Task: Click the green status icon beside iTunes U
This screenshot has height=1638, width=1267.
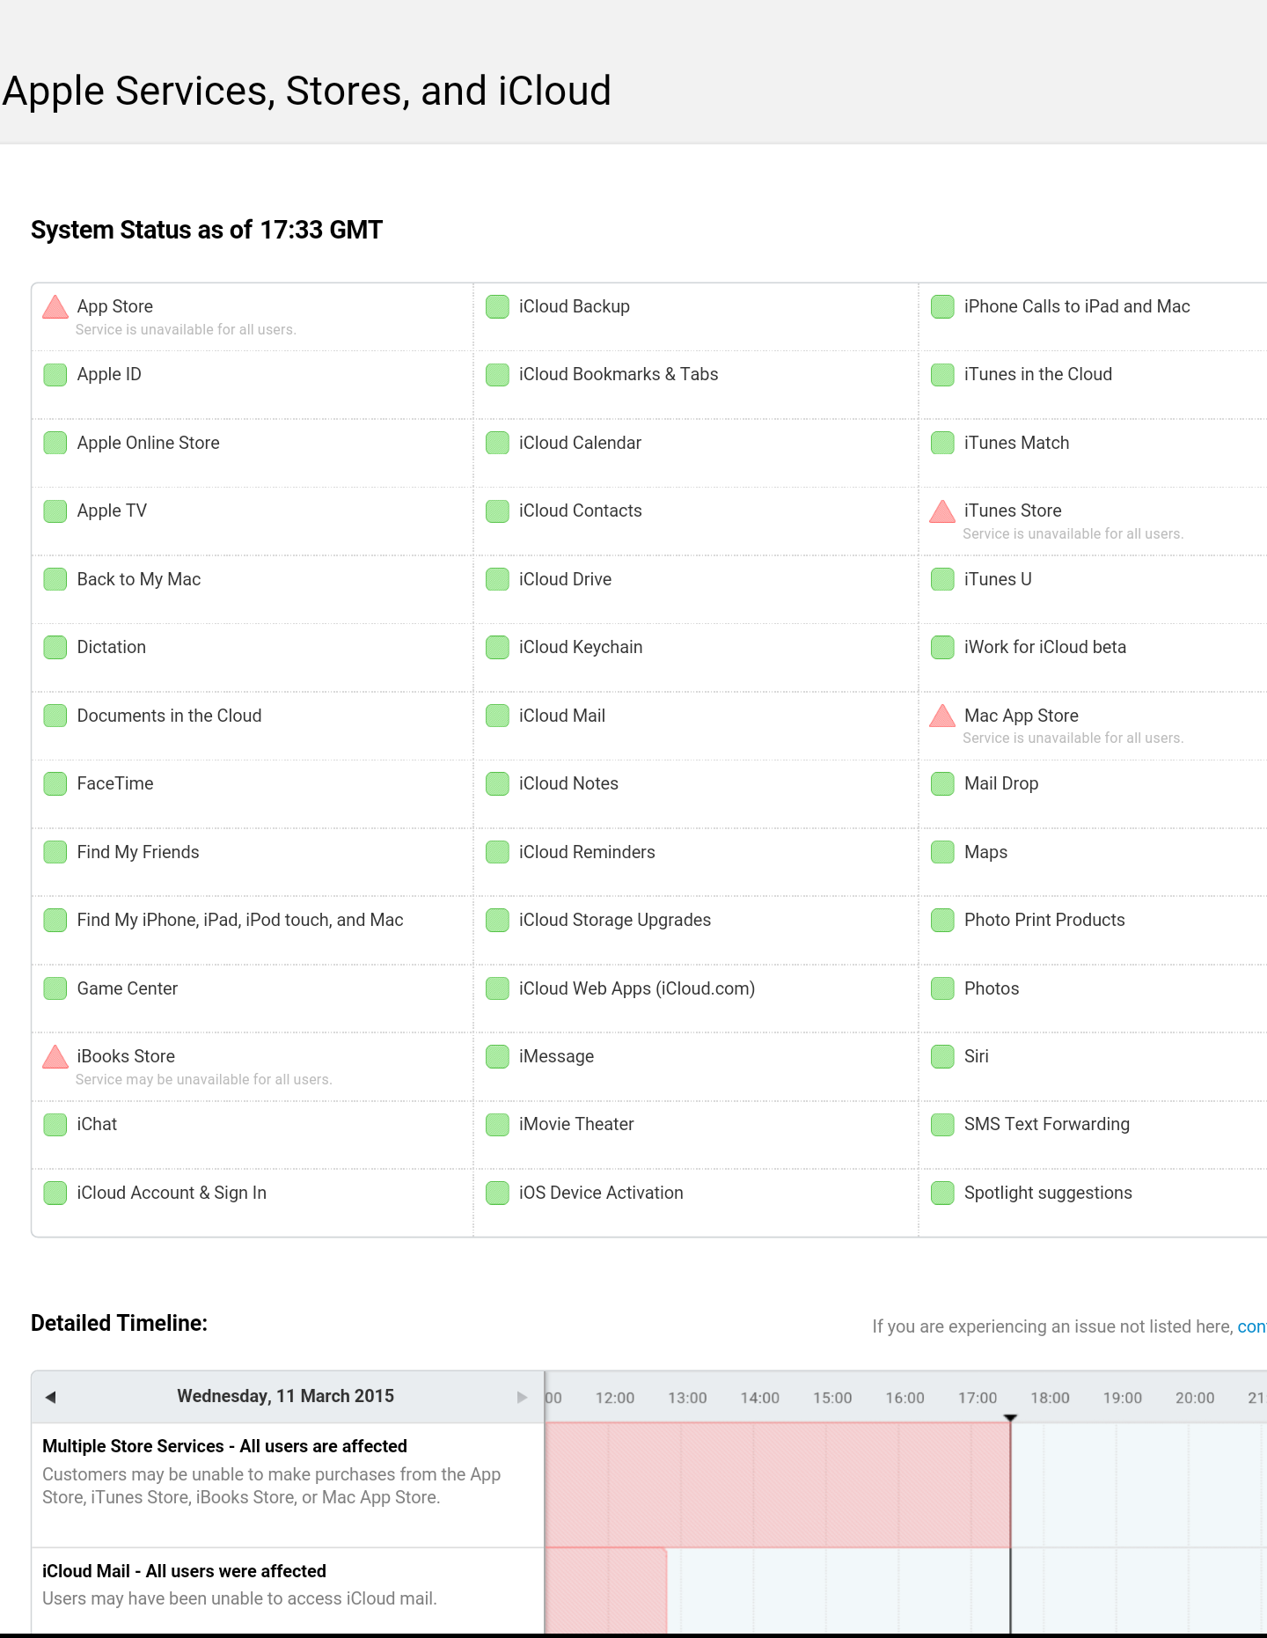Action: coord(942,579)
